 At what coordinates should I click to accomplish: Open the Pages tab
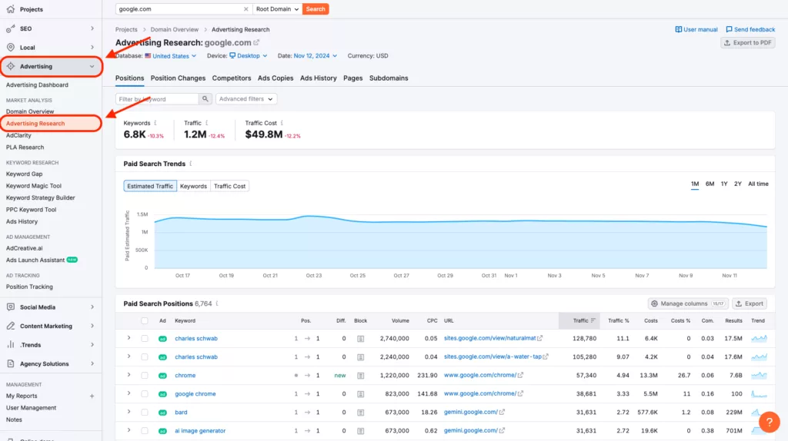[x=352, y=78]
